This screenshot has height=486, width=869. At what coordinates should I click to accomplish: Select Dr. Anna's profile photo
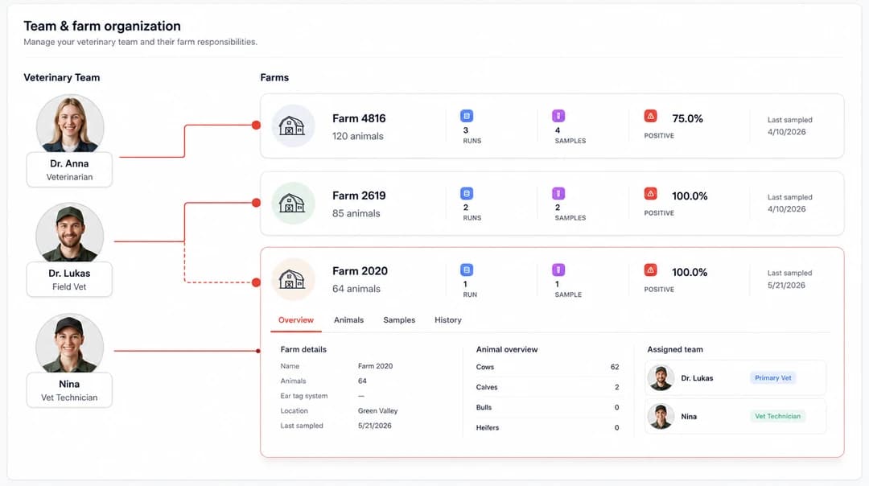click(x=70, y=124)
